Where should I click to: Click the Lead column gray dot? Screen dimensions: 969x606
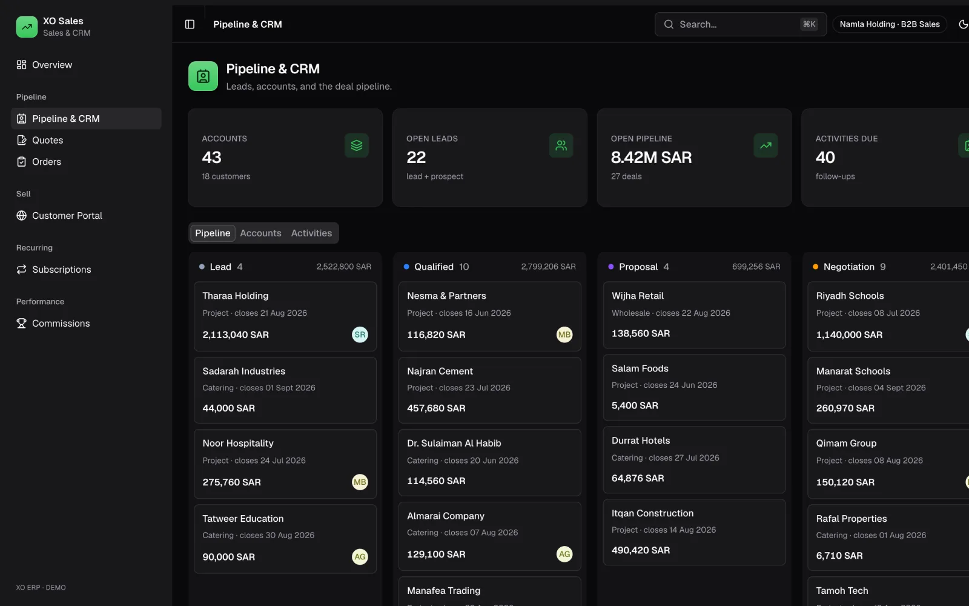tap(202, 267)
